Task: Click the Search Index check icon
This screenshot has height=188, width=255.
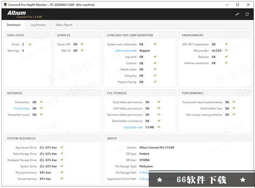Action: (155, 69)
